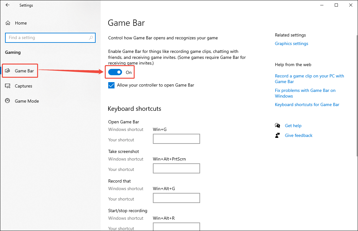Toggle the Game Bar switch back on
358x231 pixels.
(x=115, y=72)
